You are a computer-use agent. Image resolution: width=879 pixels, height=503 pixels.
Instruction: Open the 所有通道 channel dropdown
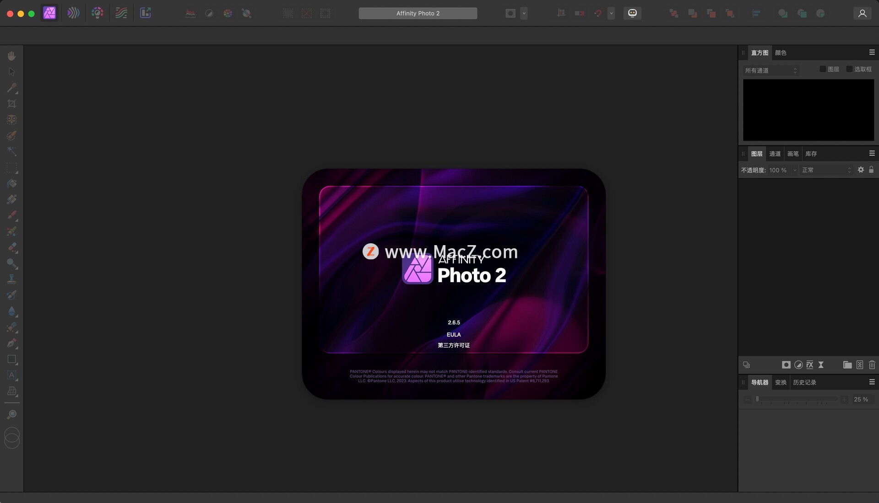pos(771,70)
